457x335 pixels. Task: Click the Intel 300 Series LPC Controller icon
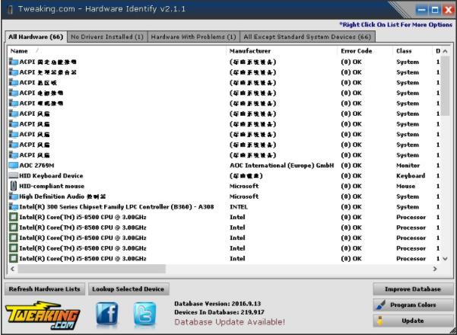point(13,206)
